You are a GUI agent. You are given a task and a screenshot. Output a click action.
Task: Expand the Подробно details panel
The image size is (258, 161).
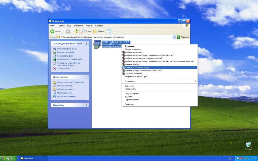coord(86,105)
